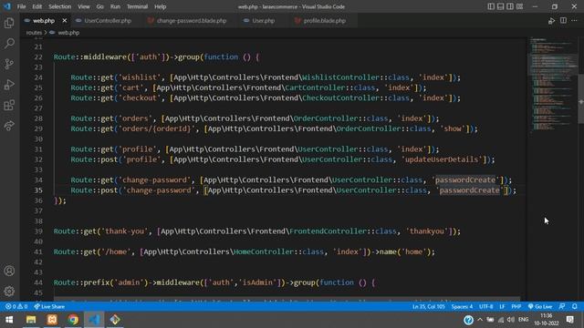Open editor More Actions ellipsis
This screenshot has height=328, width=584.
click(575, 21)
